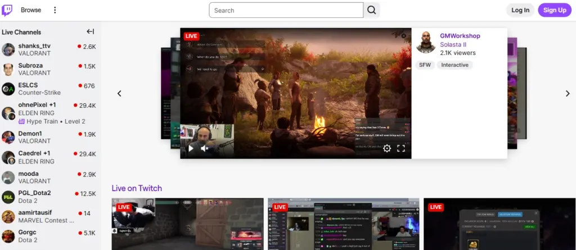Click PGL_Dota2 channel name

click(x=34, y=193)
